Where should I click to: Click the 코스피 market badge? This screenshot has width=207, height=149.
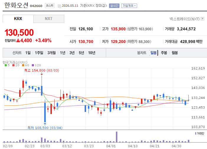click(x=50, y=6)
